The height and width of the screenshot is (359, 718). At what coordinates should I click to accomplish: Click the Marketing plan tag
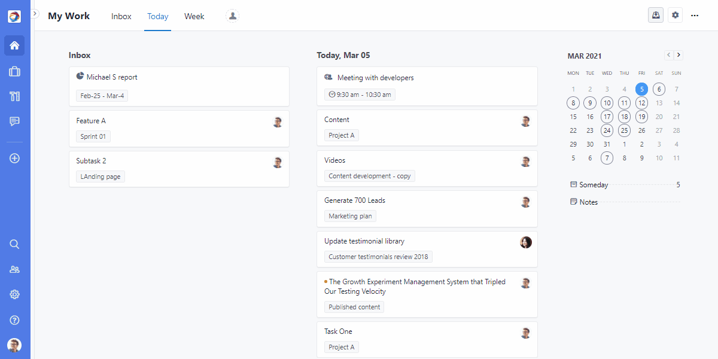(351, 216)
